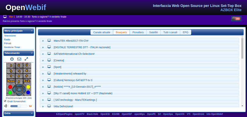This screenshot has width=247, height=117.
Task: Click the Black Hole footer link
Action: [x=92, y=114]
